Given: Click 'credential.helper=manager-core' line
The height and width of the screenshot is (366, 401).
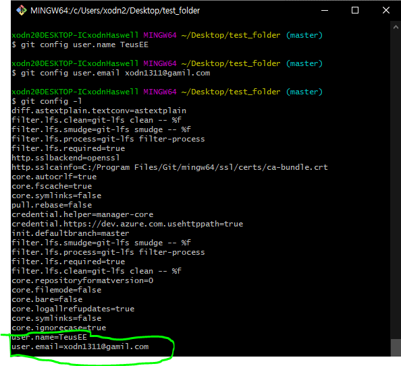Looking at the screenshot, I should click(x=82, y=214).
